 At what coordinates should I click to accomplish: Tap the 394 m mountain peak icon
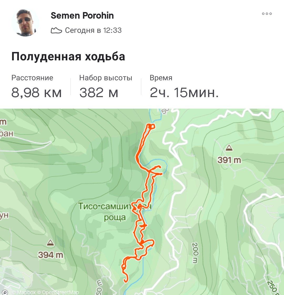pos(50,243)
